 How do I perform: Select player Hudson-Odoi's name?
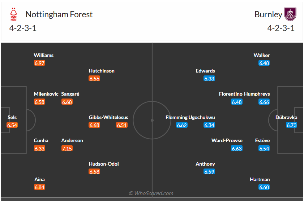(x=104, y=164)
